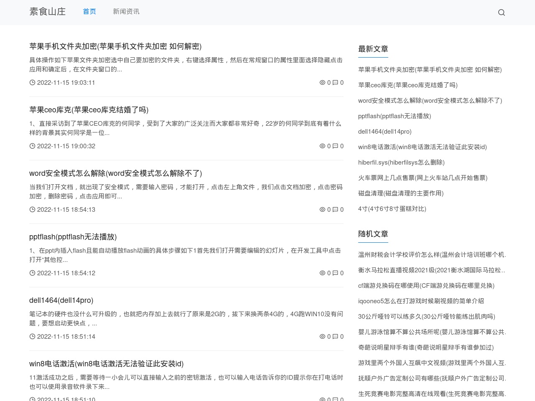The height and width of the screenshot is (401, 535).
Task: Click summary text starting 当我们打开文档
Action: click(186, 192)
